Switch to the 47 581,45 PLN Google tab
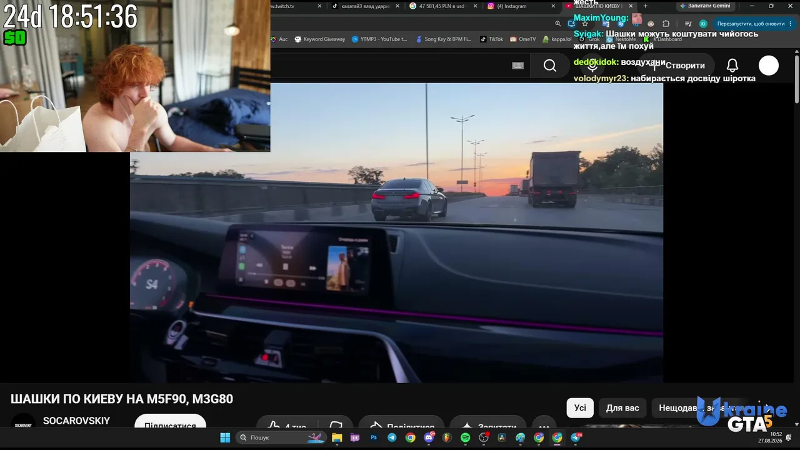The width and height of the screenshot is (800, 450). pos(443,6)
